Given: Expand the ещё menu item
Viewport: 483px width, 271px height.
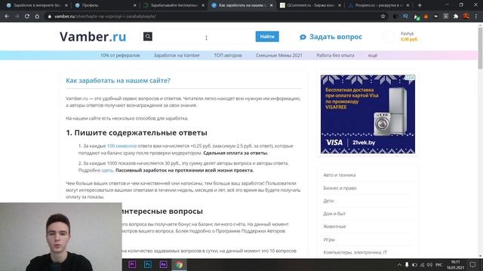Looking at the screenshot, I should pyautogui.click(x=373, y=55).
